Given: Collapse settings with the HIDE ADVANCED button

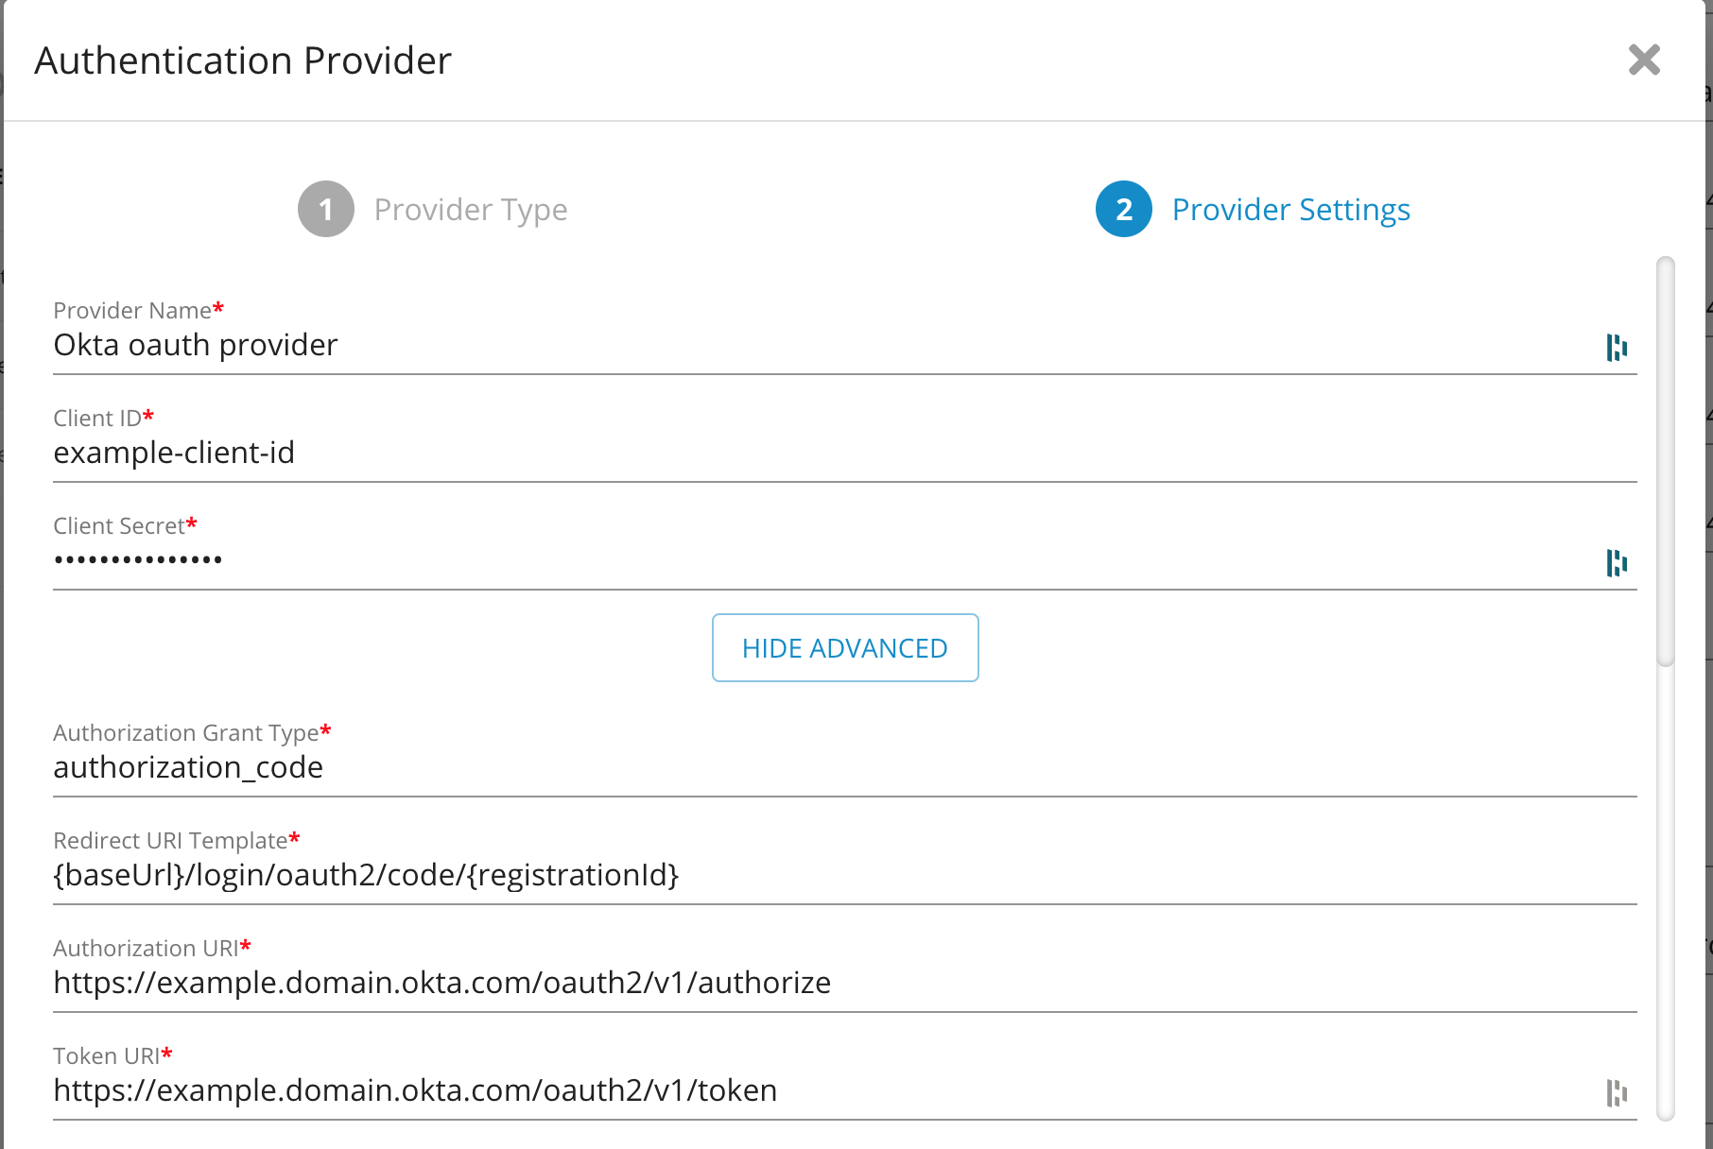Looking at the screenshot, I should [844, 648].
